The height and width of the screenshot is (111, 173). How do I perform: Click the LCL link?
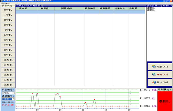pos(154,106)
